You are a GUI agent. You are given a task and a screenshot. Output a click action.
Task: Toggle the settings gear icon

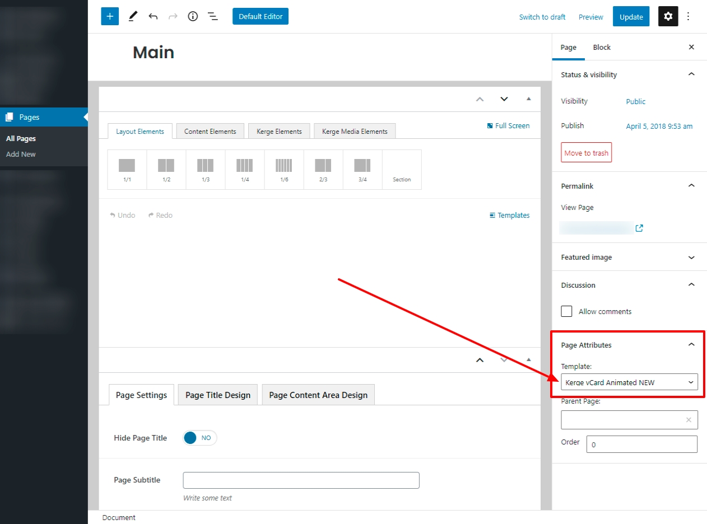[x=668, y=16]
